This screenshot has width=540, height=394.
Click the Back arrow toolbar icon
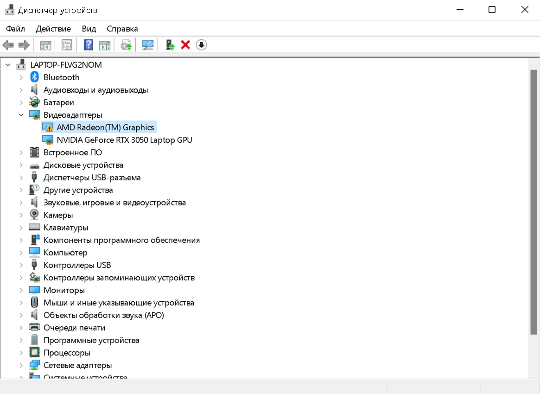pyautogui.click(x=8, y=45)
